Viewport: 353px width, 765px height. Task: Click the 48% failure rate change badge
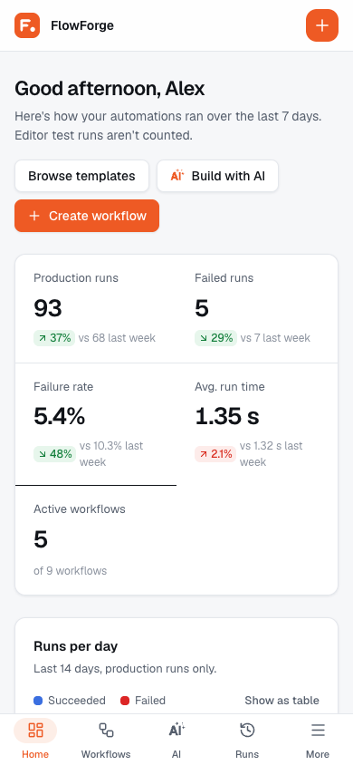point(54,454)
